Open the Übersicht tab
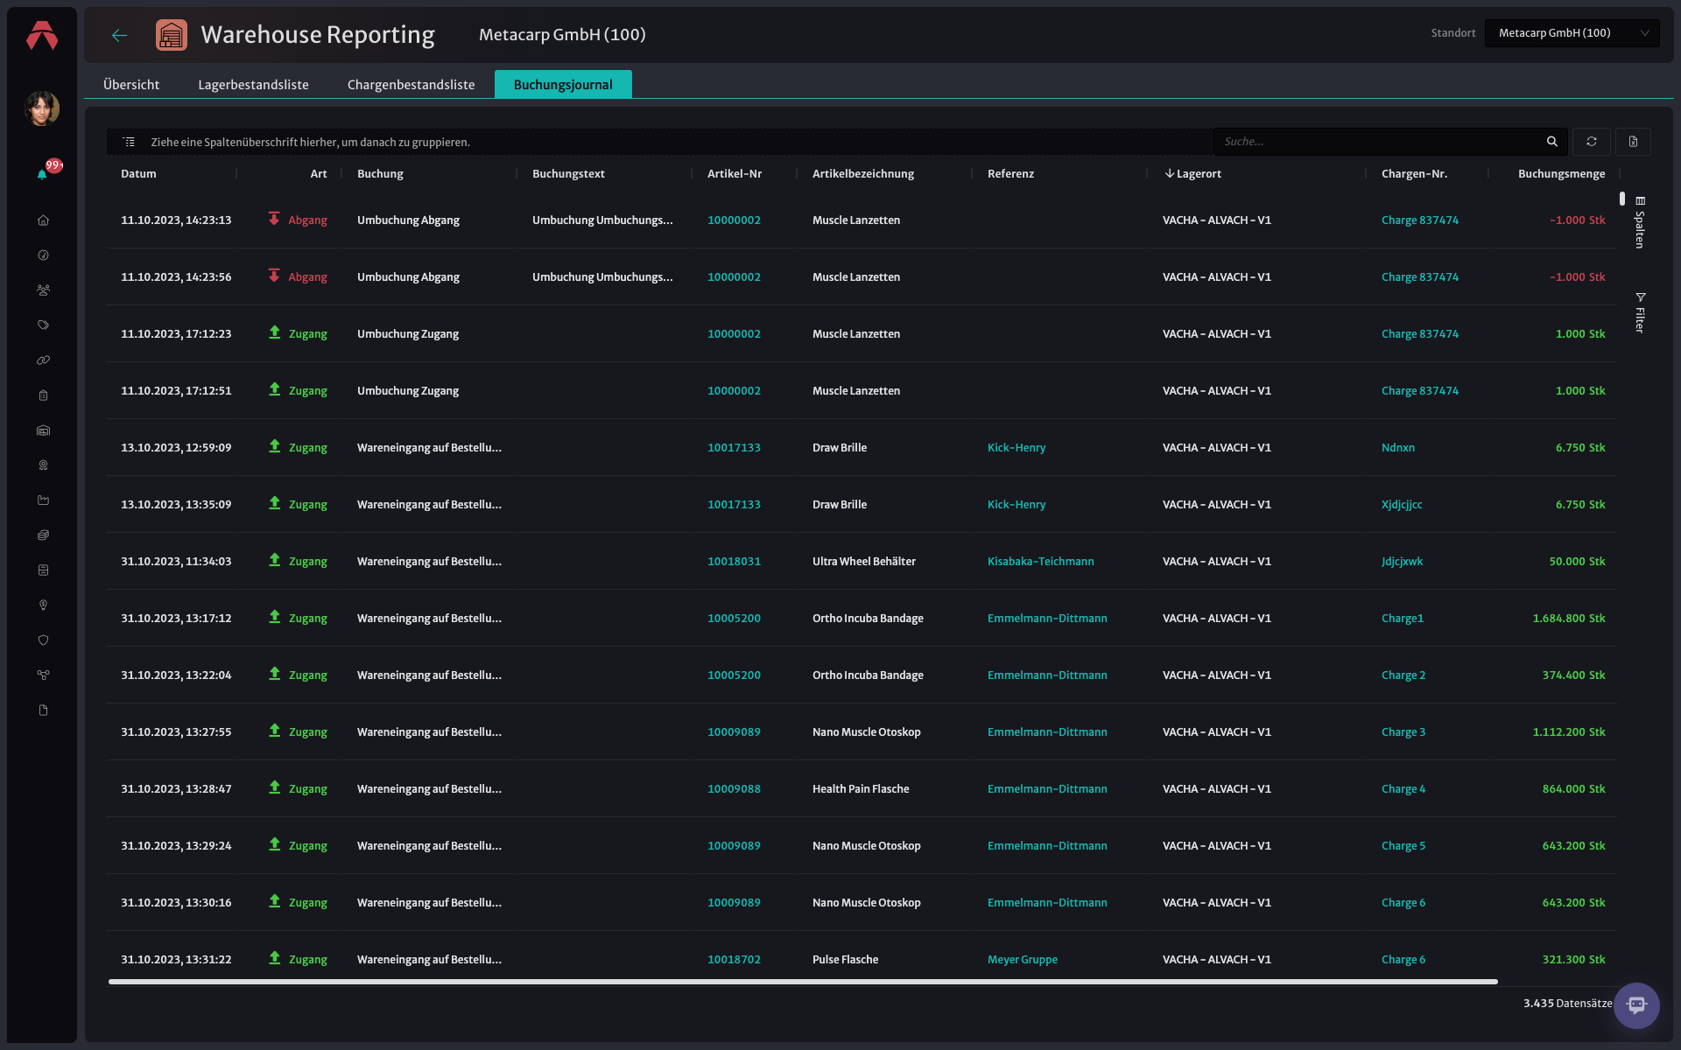 click(x=131, y=85)
